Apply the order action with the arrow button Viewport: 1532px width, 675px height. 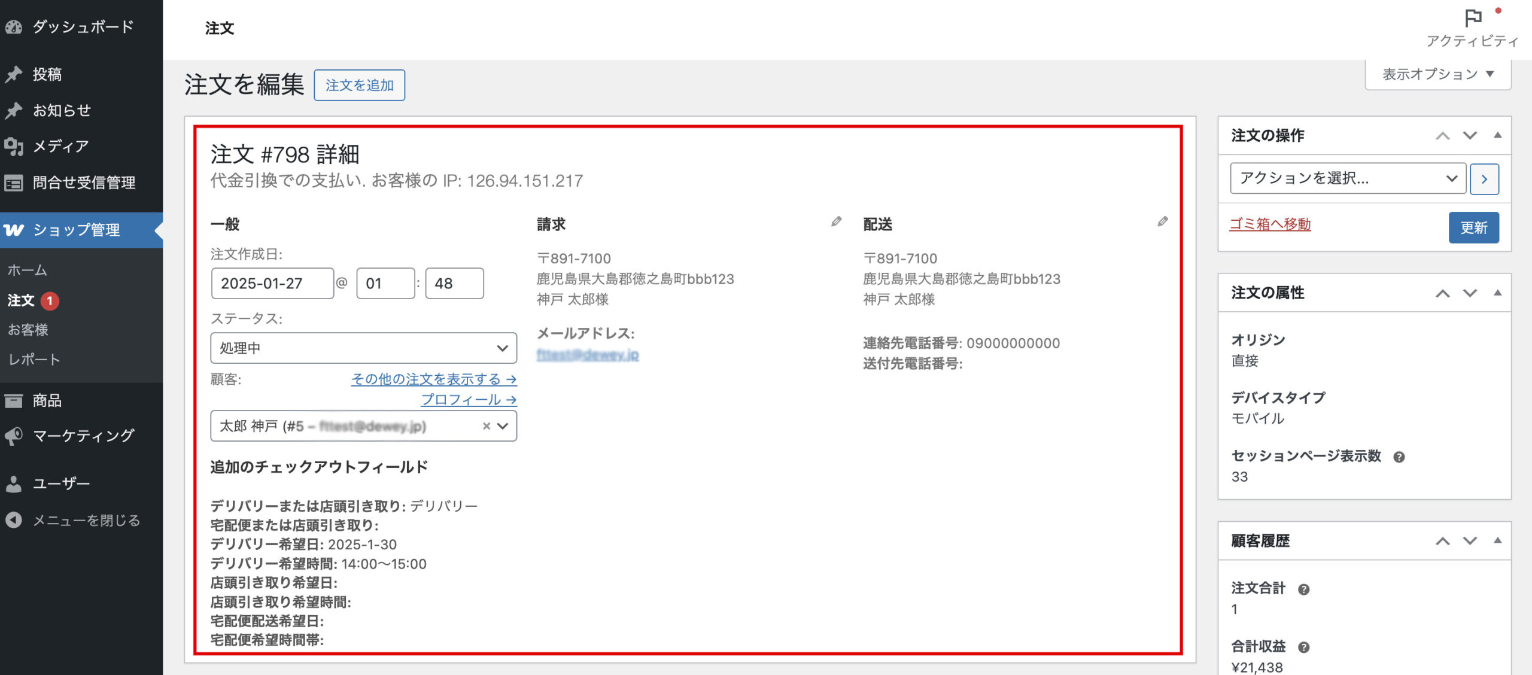1484,179
